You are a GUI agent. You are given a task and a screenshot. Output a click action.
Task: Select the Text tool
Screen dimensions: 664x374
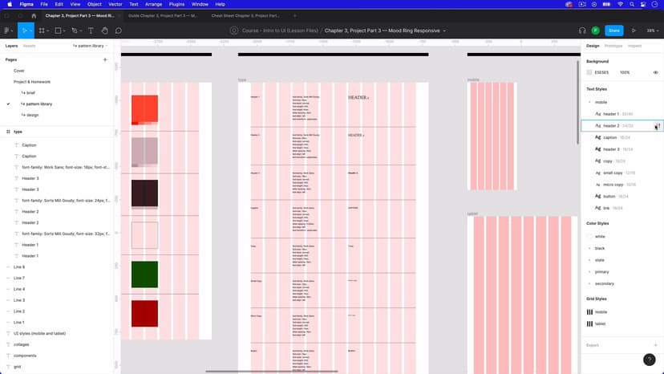coord(91,30)
